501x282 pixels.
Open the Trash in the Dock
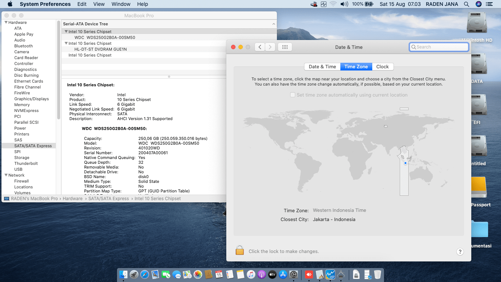378,274
